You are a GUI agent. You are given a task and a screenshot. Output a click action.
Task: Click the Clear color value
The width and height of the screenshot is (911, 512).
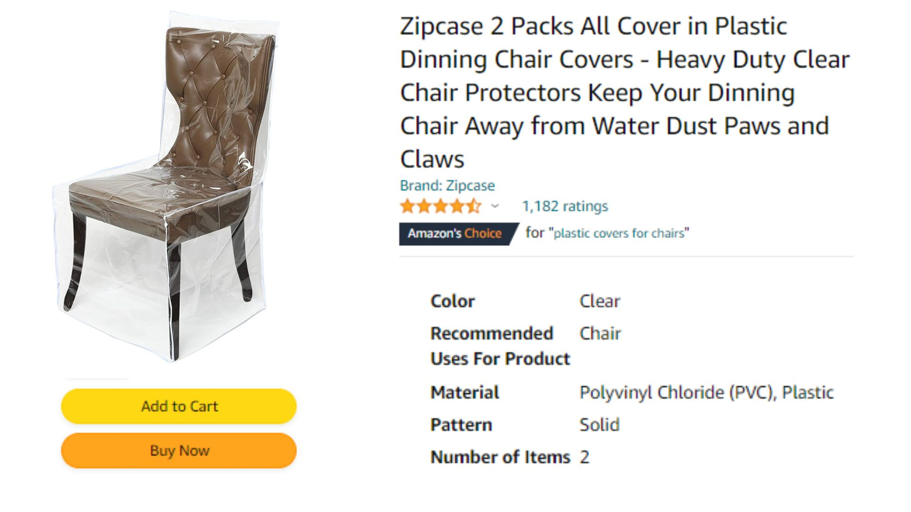tap(600, 301)
